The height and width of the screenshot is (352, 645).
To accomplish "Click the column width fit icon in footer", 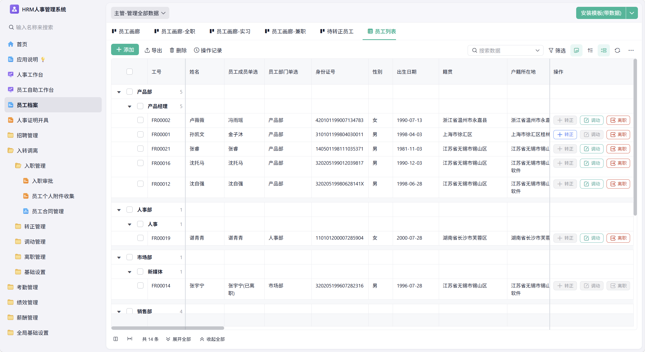I will [x=130, y=339].
